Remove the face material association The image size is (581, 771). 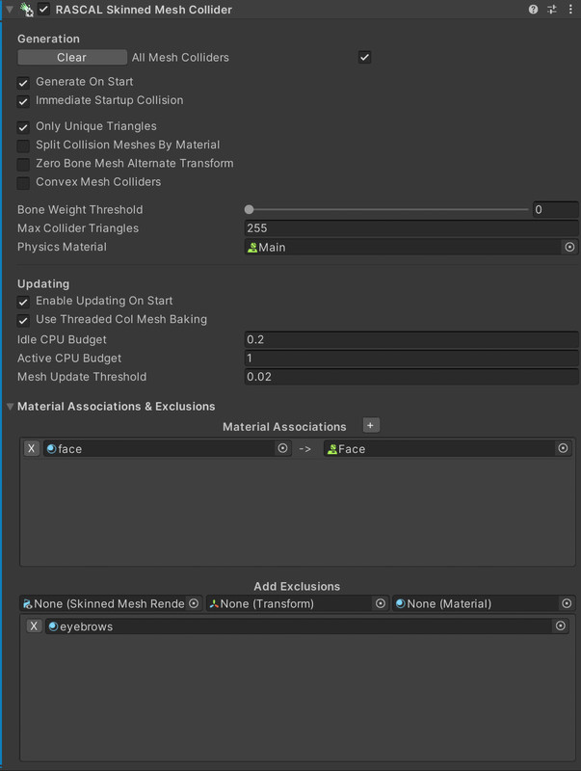pos(32,449)
